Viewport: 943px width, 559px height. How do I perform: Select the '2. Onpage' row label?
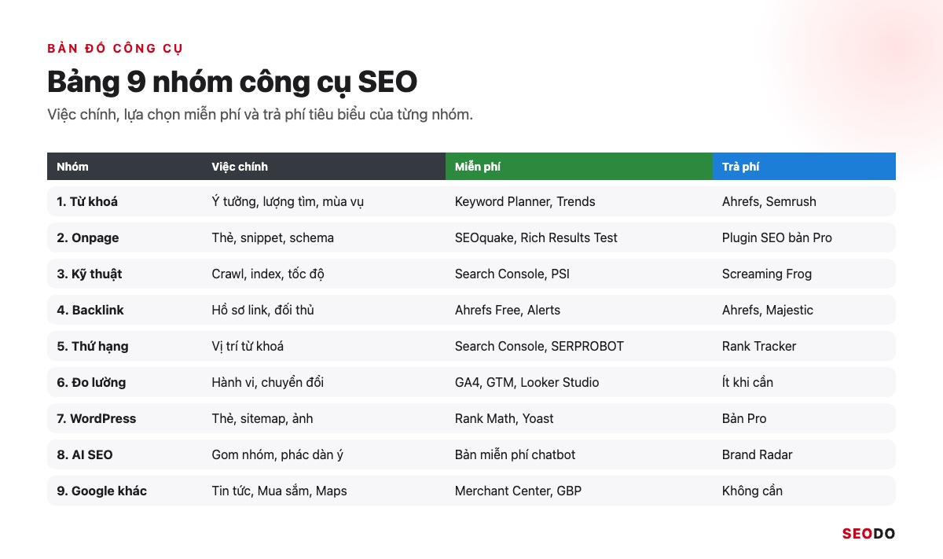coord(88,237)
